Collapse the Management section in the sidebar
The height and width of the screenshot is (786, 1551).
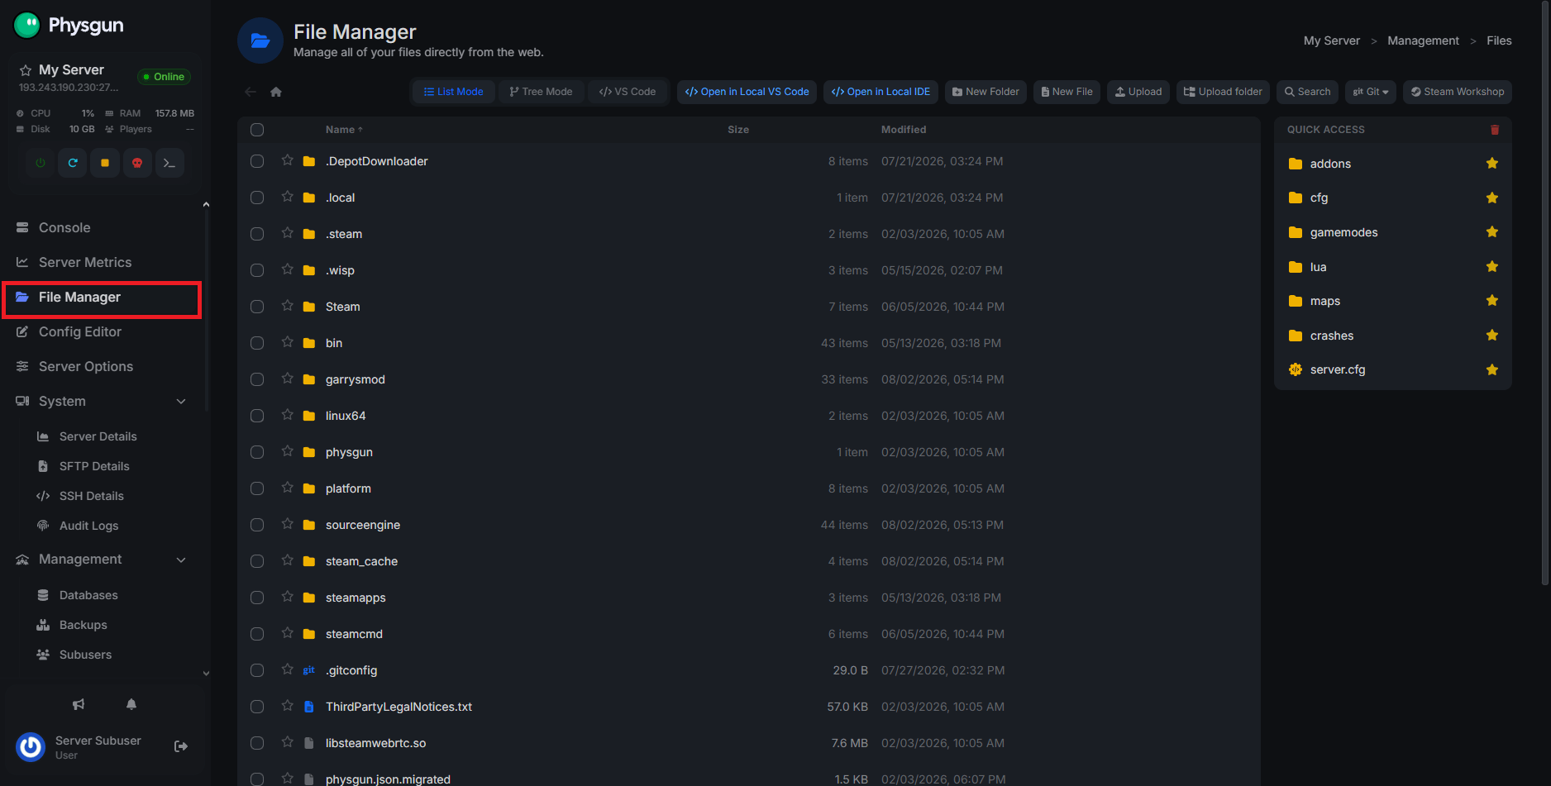click(181, 560)
